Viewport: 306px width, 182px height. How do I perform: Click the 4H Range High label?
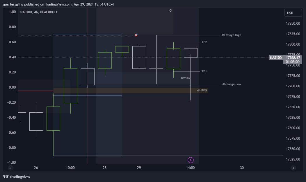click(231, 35)
